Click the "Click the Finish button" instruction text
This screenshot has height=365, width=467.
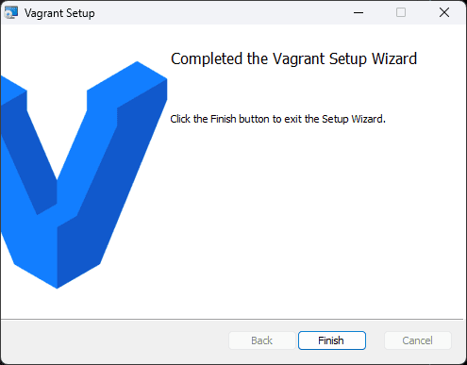[x=277, y=119]
